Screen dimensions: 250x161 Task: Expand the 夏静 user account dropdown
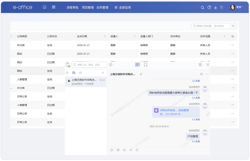click(x=236, y=8)
